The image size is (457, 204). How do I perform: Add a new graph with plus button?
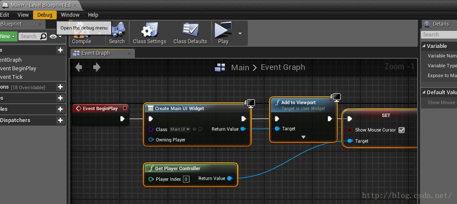pyautogui.click(x=60, y=50)
